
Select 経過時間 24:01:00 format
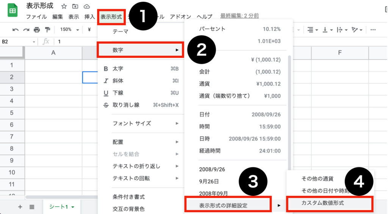point(240,151)
